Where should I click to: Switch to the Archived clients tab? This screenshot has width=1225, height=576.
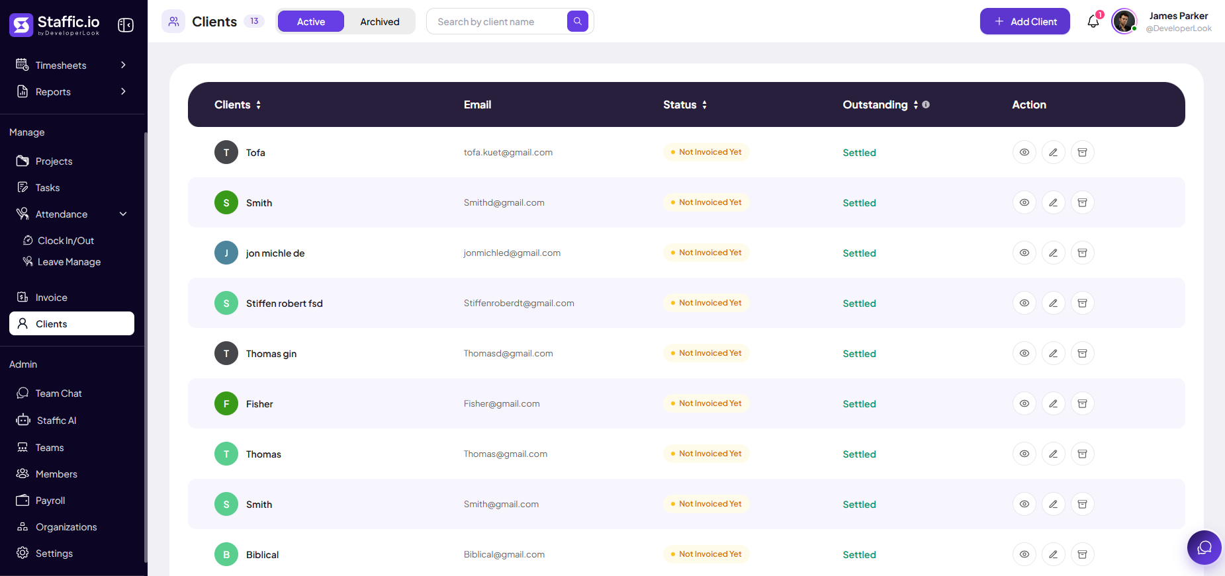coord(380,21)
